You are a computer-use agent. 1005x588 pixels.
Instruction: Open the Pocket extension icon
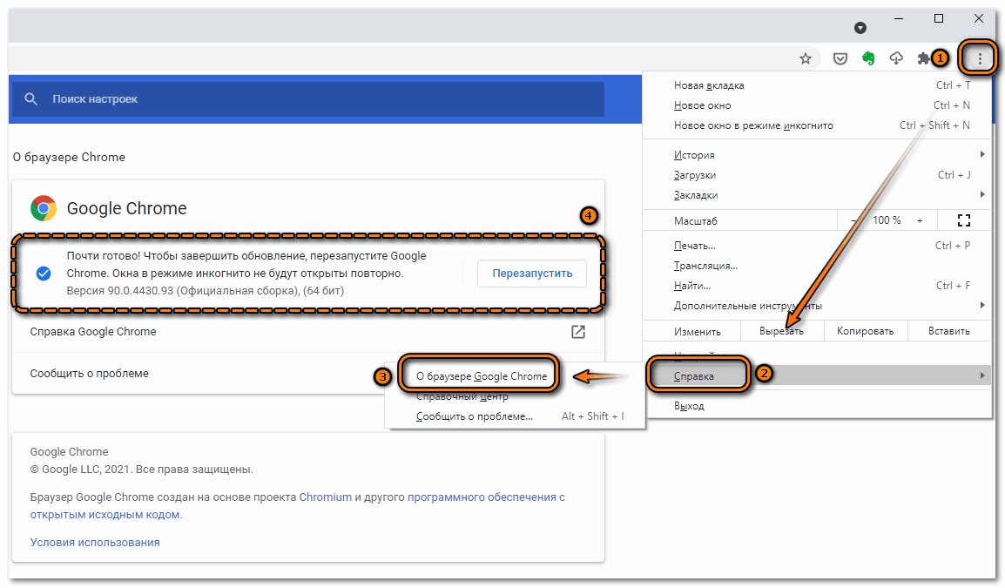click(840, 59)
